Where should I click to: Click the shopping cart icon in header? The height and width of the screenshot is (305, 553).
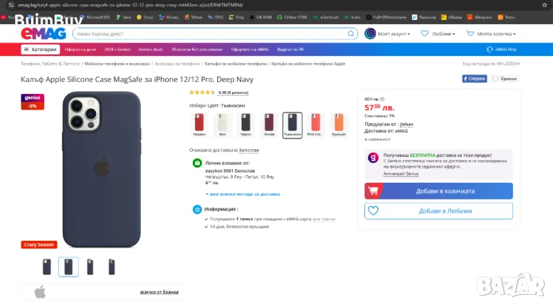(x=470, y=33)
